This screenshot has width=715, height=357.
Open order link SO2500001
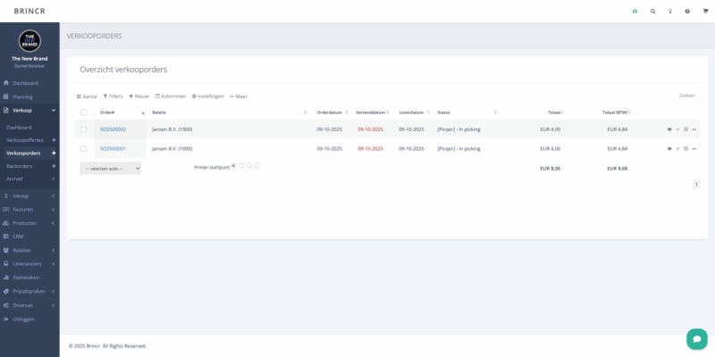coord(113,148)
